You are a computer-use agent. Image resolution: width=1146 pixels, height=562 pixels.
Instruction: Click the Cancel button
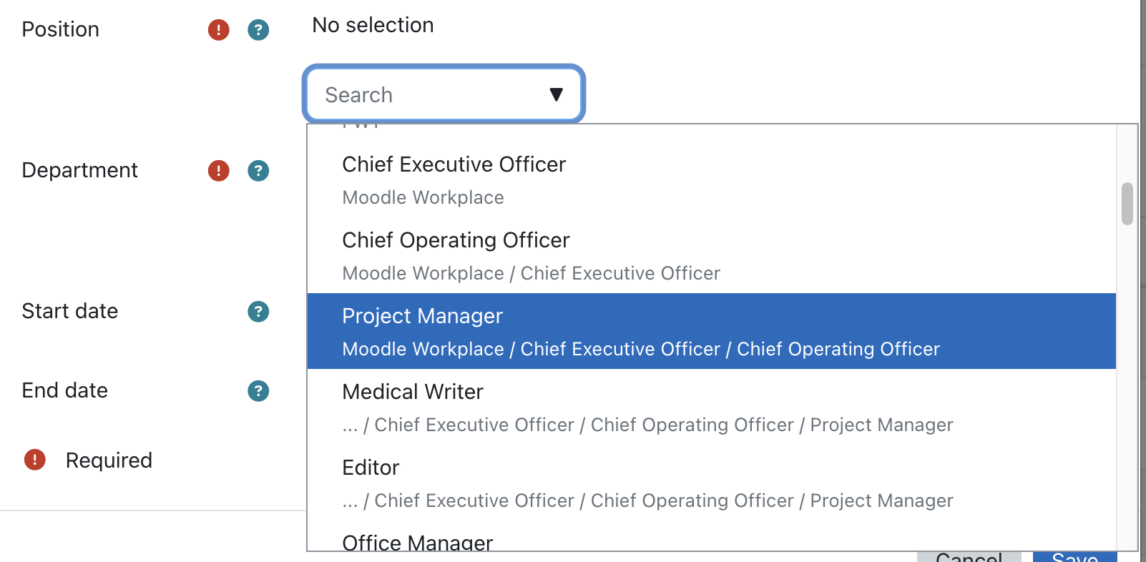pyautogui.click(x=969, y=557)
